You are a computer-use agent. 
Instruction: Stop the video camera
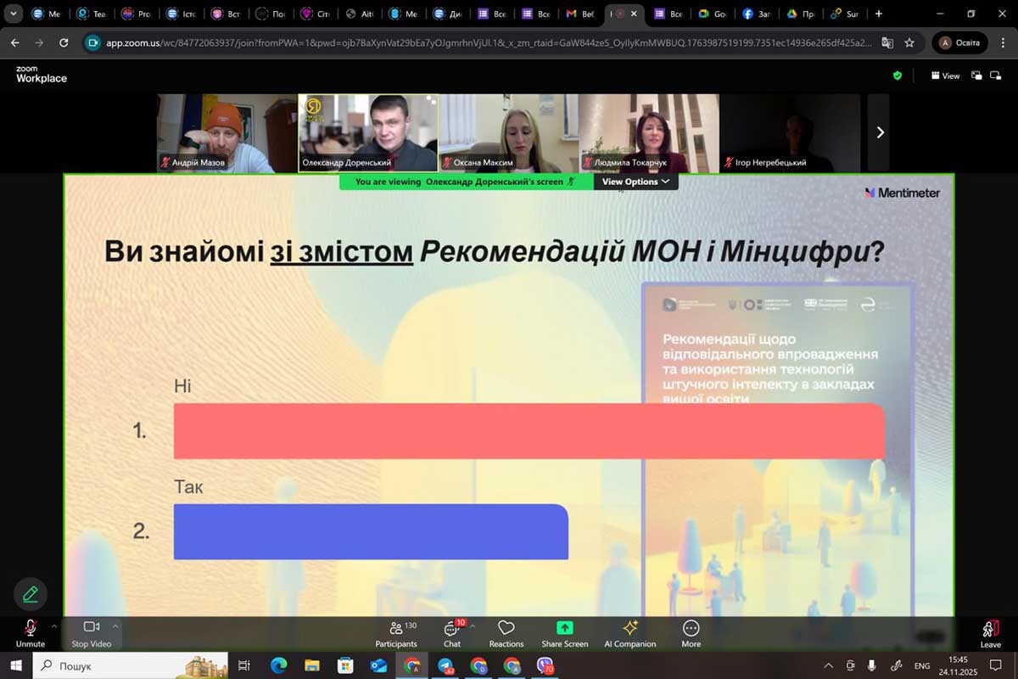[x=91, y=632]
